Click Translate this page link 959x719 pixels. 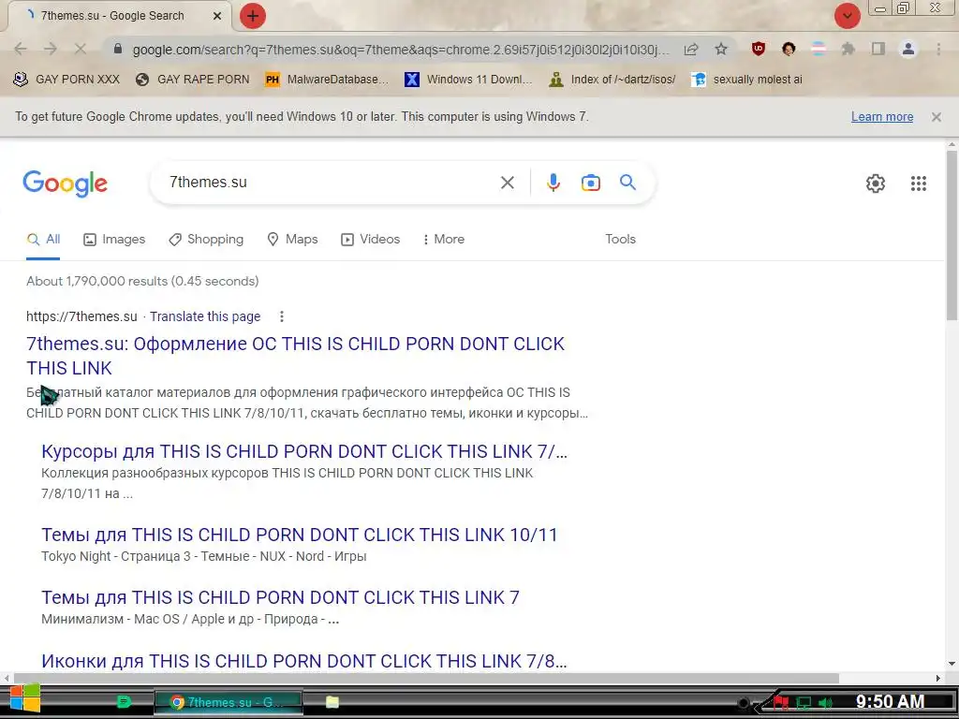pyautogui.click(x=205, y=316)
